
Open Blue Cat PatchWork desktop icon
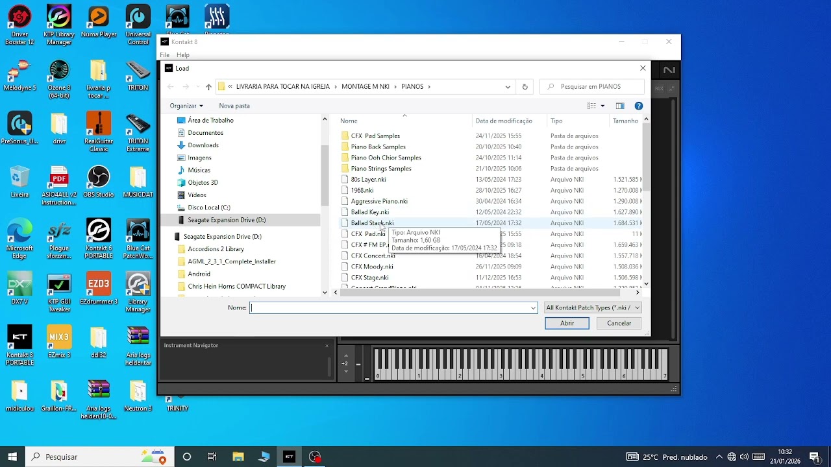(x=138, y=239)
